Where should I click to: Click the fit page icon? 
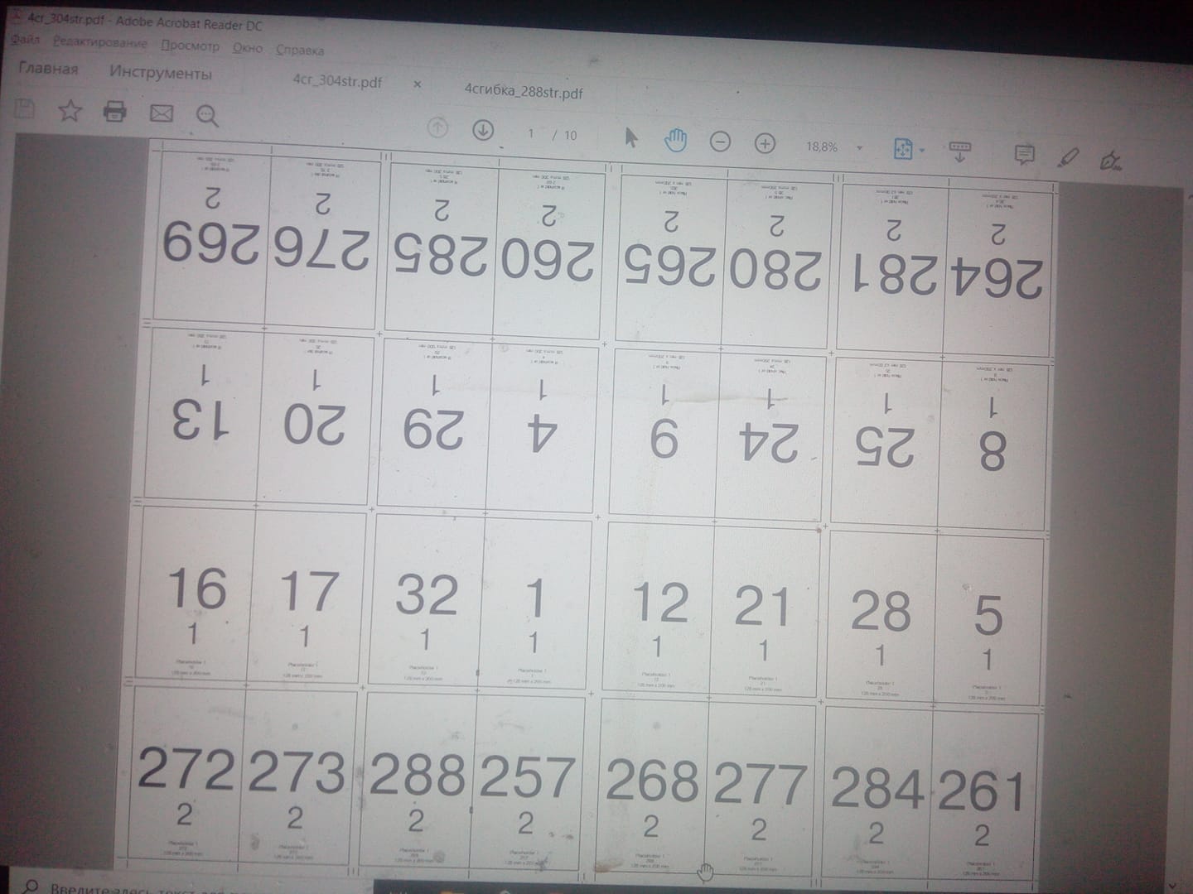pos(902,149)
